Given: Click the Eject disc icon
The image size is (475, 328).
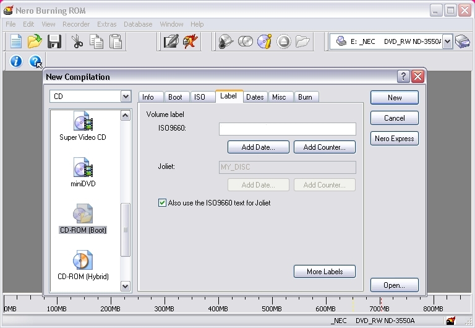Looking at the screenshot, I should click(x=284, y=41).
